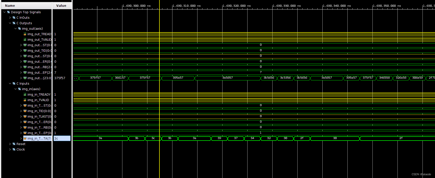Select the Design Top Signals label
This screenshot has width=435, height=178.
coord(26,12)
